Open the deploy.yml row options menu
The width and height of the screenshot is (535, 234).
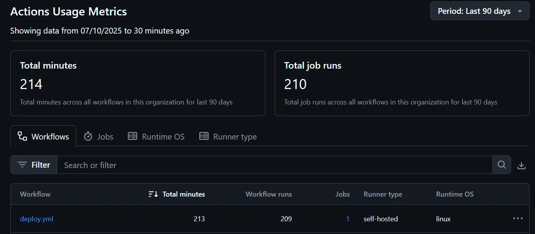click(518, 219)
